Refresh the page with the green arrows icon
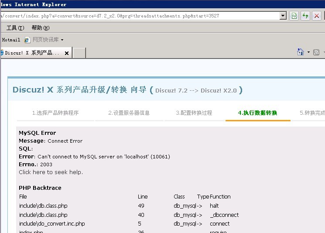Image resolution: width=325 pixels, height=233 pixels. point(305,16)
